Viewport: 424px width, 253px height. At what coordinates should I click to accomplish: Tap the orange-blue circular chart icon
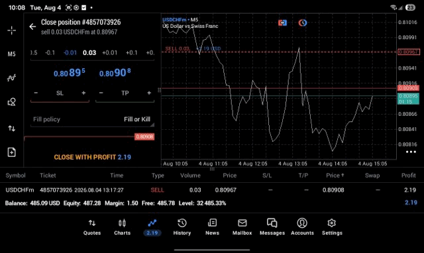(303, 23)
